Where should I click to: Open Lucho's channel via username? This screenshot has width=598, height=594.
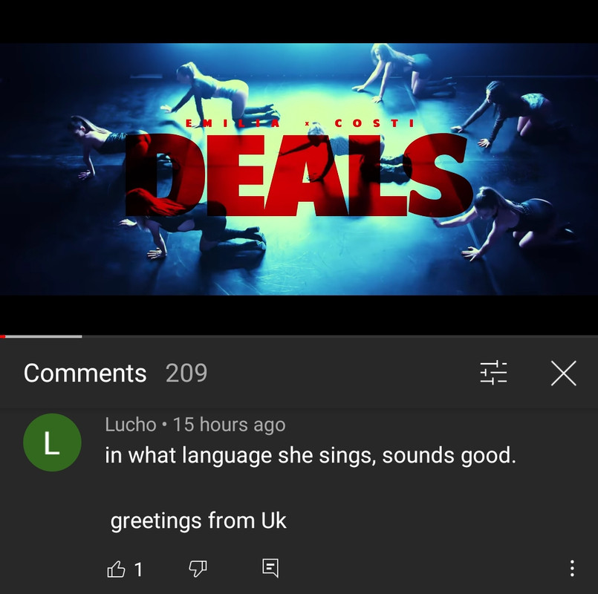131,425
